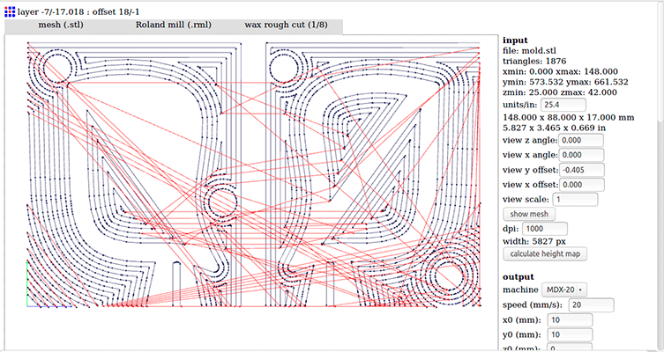Click the 'ymin: 573.532 ymax: 661.532' text

point(565,82)
